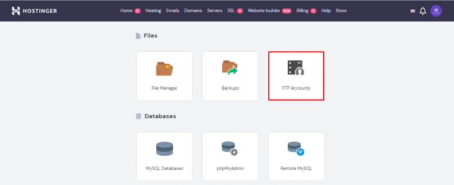Viewport: 454px width, 185px height.
Task: Open the Billing menu item
Action: (302, 11)
